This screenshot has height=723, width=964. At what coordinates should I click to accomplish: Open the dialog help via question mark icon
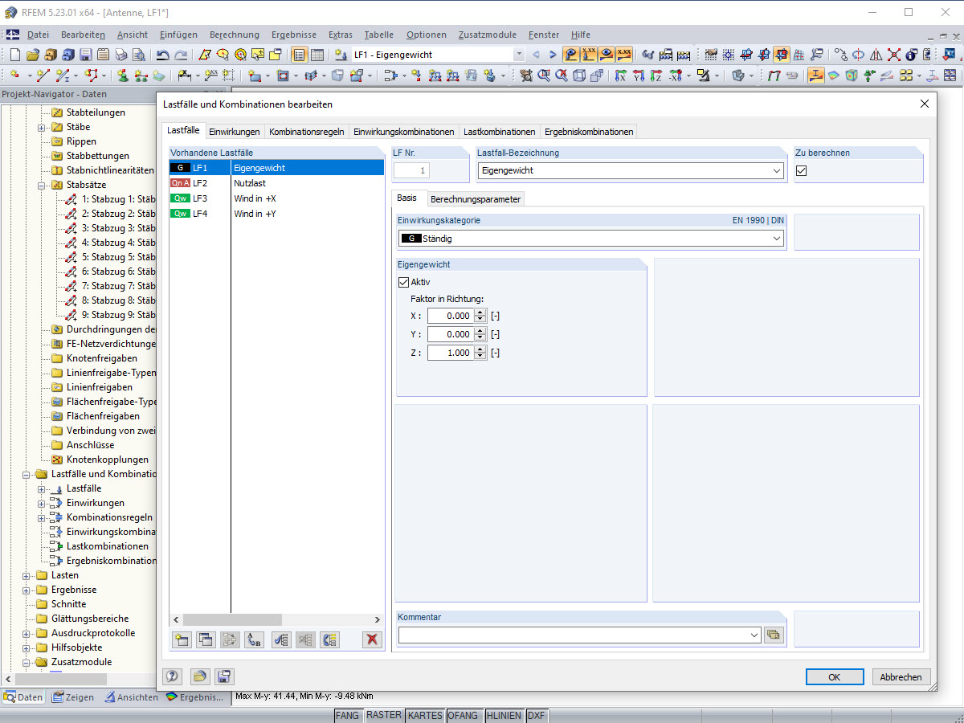[172, 676]
